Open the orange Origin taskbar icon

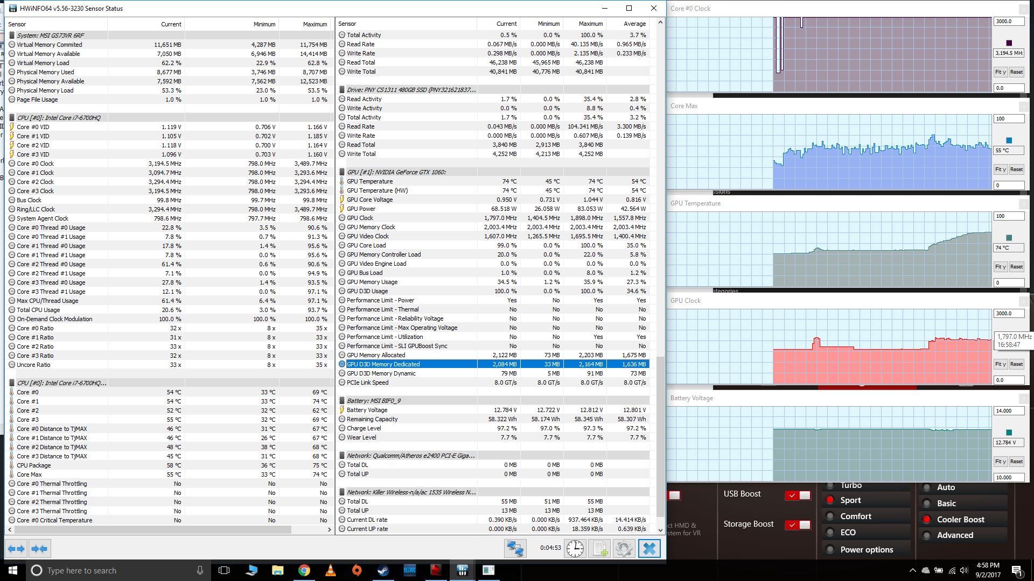click(x=357, y=570)
